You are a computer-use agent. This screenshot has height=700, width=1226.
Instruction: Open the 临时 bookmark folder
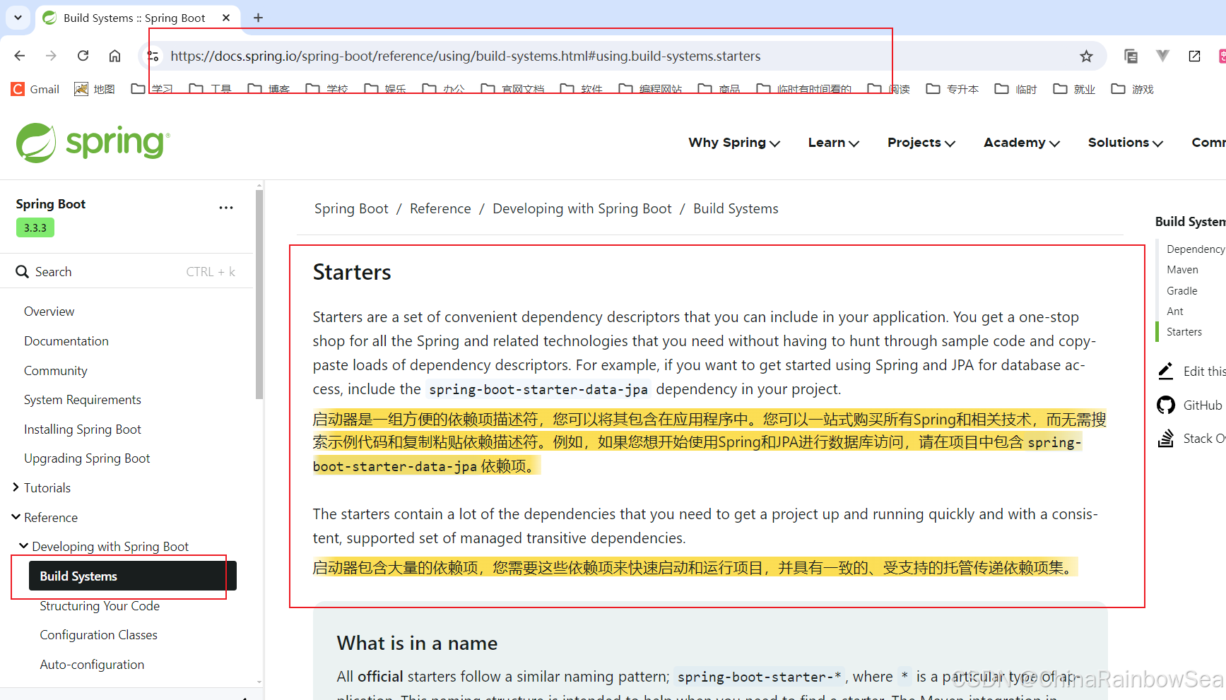[x=1015, y=89]
